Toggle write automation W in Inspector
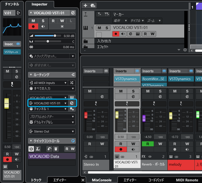Viewport: 202px width, 183px height. 62,21
